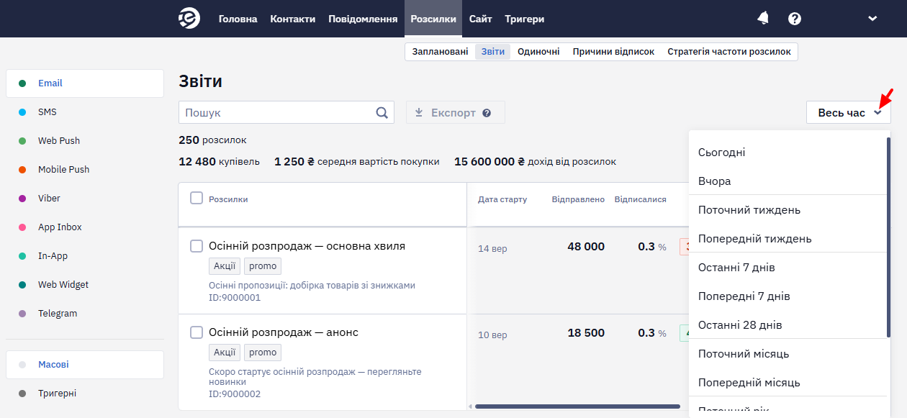Viewport: 907px width, 418px height.
Task: Click Акції tag of основна хвиля
Action: click(x=225, y=266)
